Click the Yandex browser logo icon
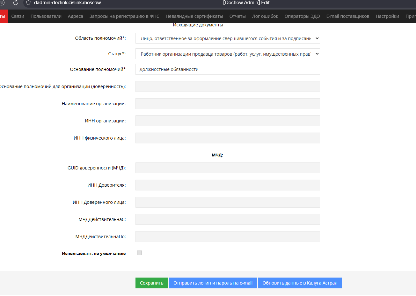This screenshot has width=416, height=296. pyautogui.click(x=2, y=3)
